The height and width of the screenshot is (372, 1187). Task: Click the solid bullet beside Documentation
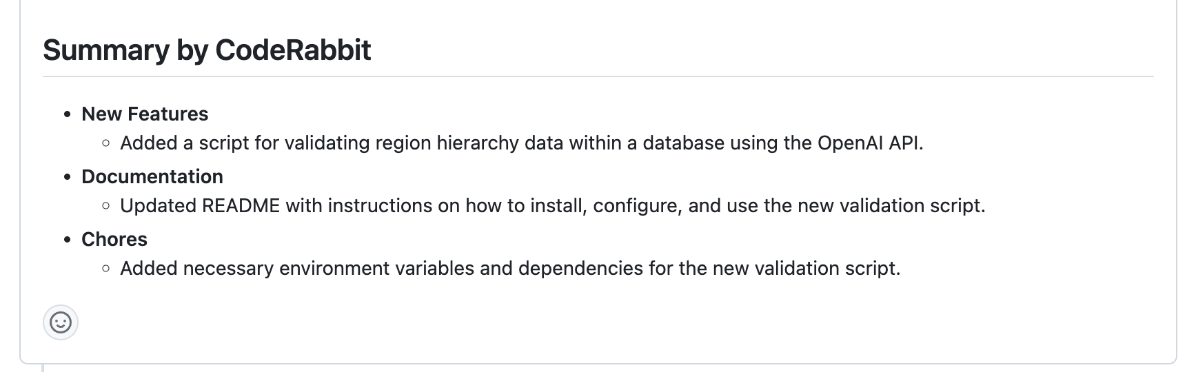click(67, 177)
